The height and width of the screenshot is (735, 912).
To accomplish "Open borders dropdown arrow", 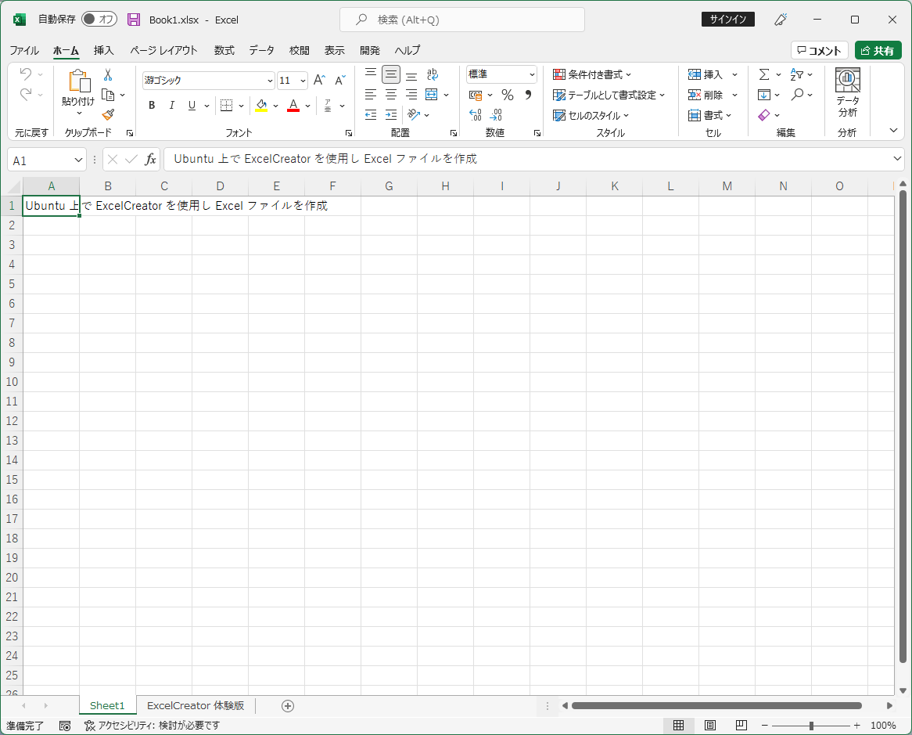I will click(x=242, y=106).
